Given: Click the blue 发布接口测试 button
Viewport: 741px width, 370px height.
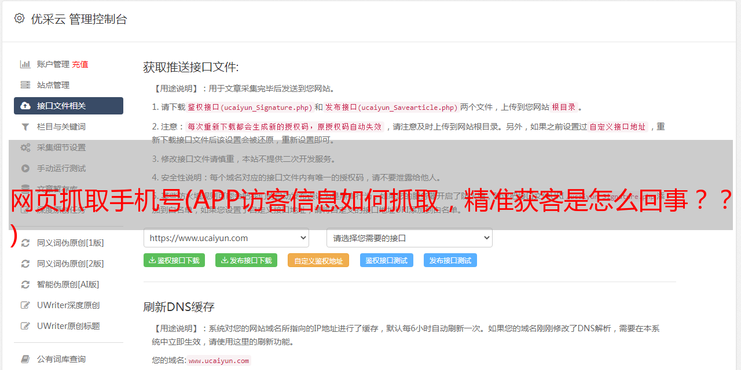Looking at the screenshot, I should pyautogui.click(x=450, y=260).
